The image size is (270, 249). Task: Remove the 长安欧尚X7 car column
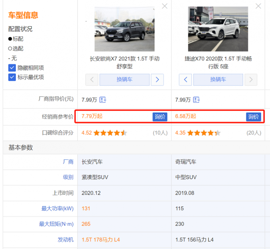(165, 6)
